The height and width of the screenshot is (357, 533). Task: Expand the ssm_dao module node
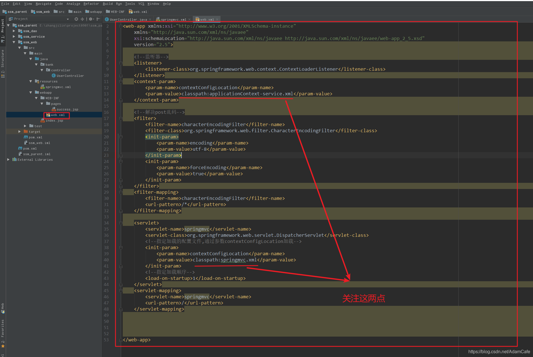[14, 31]
